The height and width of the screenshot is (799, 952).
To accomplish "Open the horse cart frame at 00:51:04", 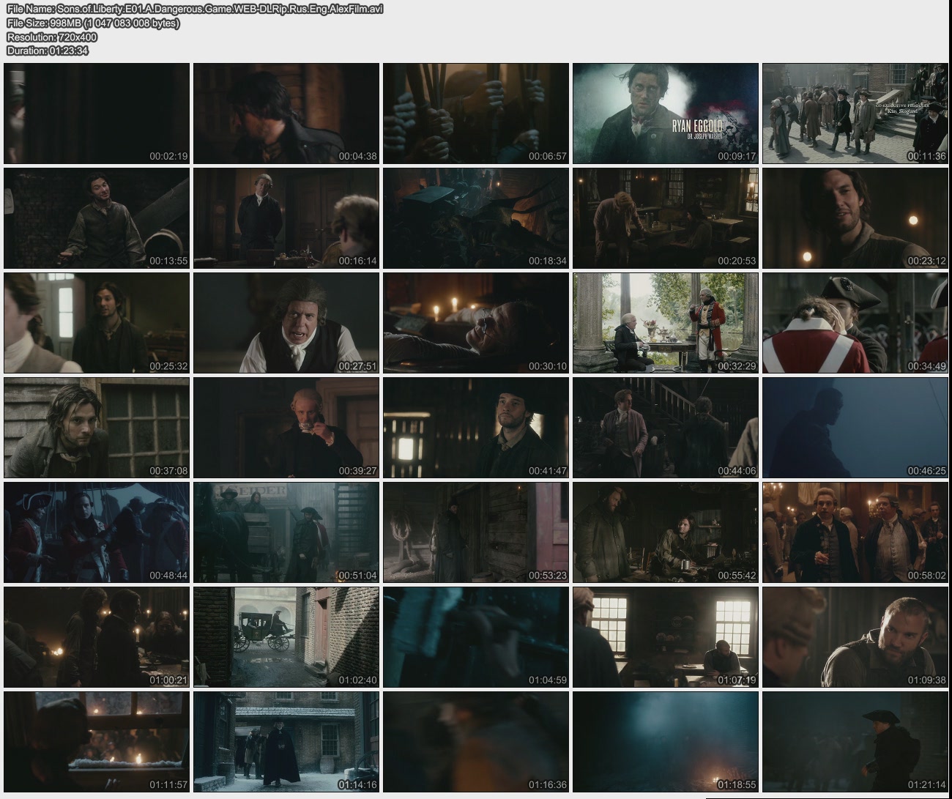I will point(286,532).
